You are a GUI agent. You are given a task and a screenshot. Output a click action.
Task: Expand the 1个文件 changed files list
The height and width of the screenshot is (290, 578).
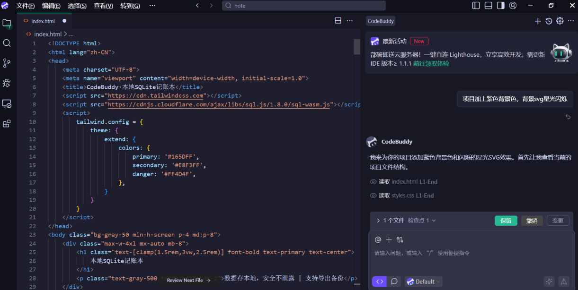(390, 221)
